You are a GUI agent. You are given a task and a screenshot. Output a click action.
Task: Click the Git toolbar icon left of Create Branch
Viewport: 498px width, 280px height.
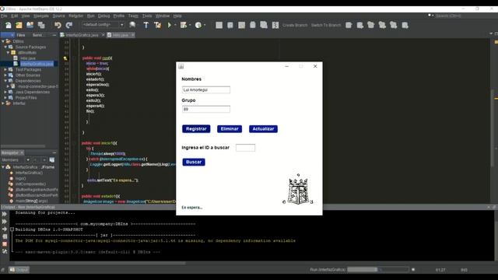click(x=275, y=25)
